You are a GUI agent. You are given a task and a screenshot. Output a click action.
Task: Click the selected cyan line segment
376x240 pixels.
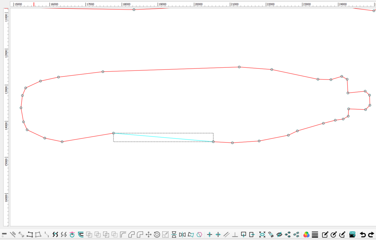click(163, 137)
